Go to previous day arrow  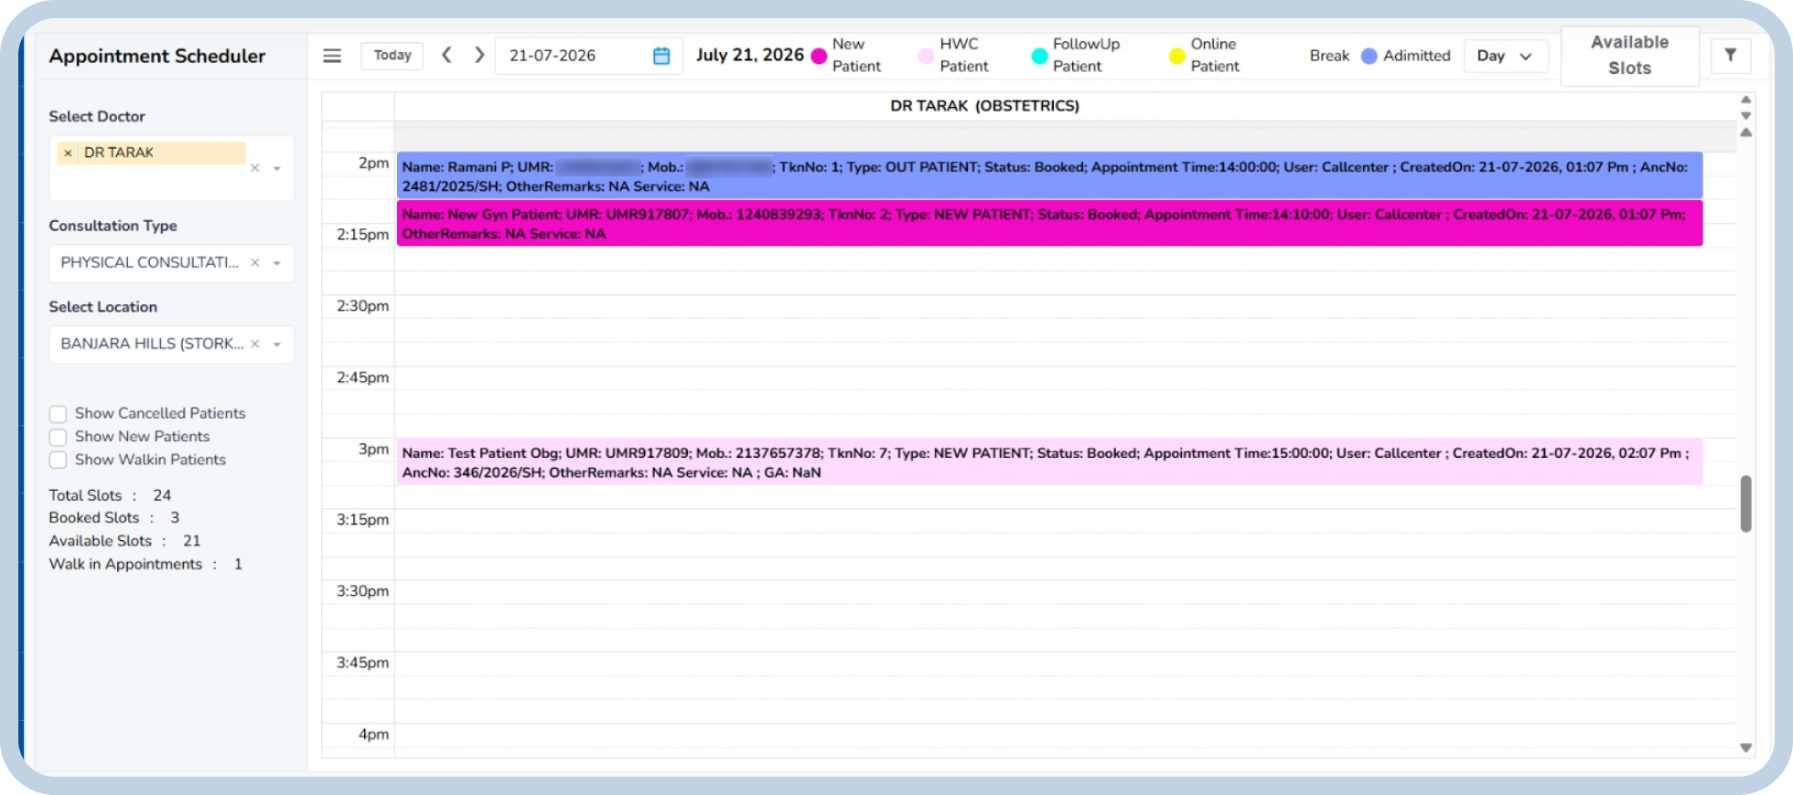(446, 55)
